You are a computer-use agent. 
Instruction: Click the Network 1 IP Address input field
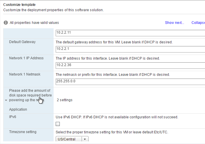click(130, 66)
